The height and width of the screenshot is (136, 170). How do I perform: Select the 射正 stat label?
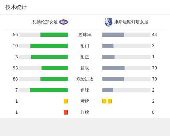point(85,57)
